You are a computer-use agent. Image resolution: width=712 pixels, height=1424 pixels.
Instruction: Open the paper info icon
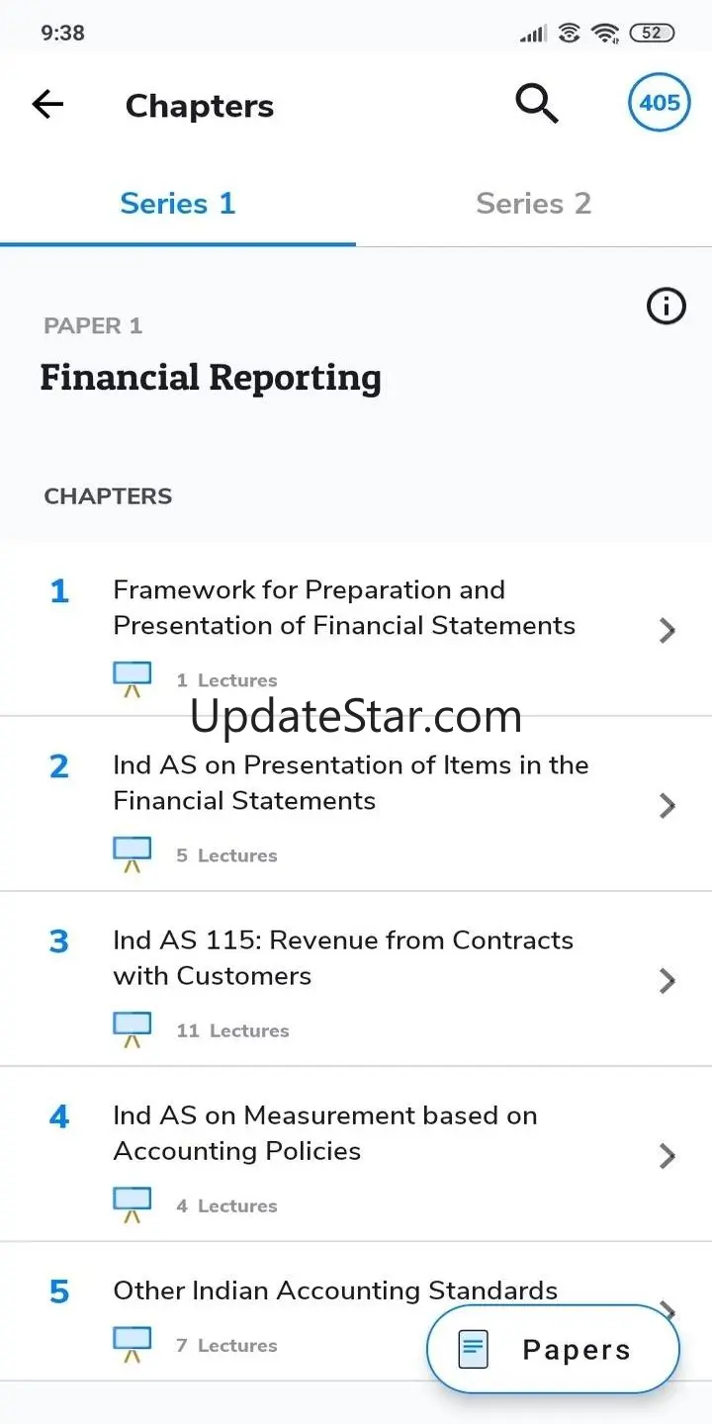[666, 307]
